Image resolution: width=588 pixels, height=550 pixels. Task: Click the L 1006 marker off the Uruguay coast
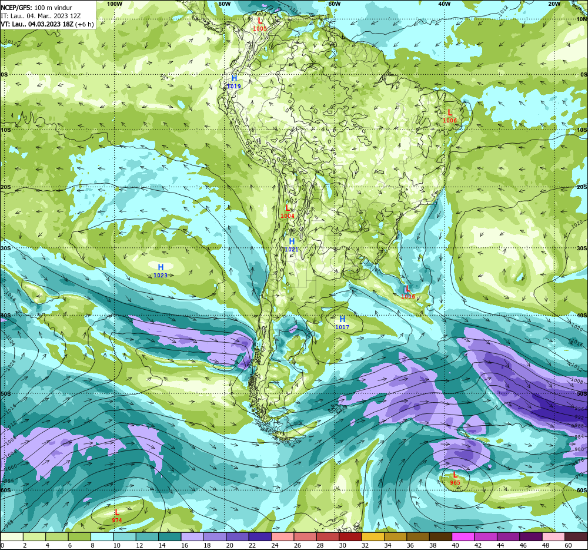pyautogui.click(x=408, y=292)
